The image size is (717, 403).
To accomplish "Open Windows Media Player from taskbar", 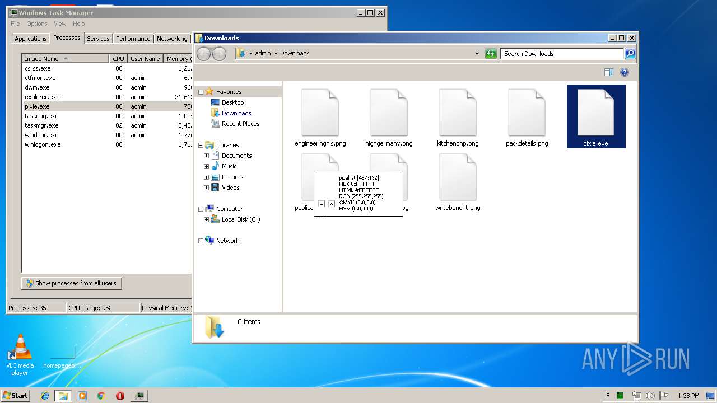I will (x=82, y=396).
